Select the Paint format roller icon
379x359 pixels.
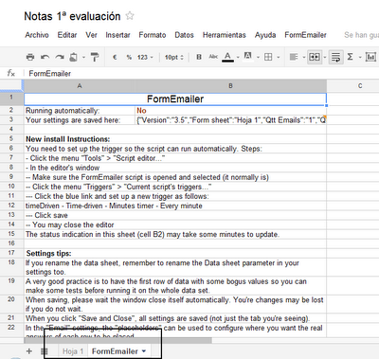[x=95, y=57]
